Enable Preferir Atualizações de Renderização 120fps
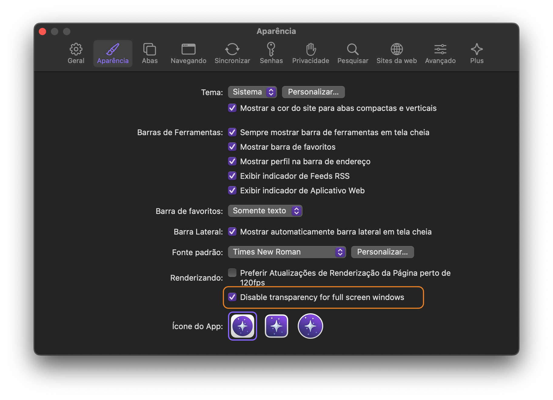 [x=232, y=273]
